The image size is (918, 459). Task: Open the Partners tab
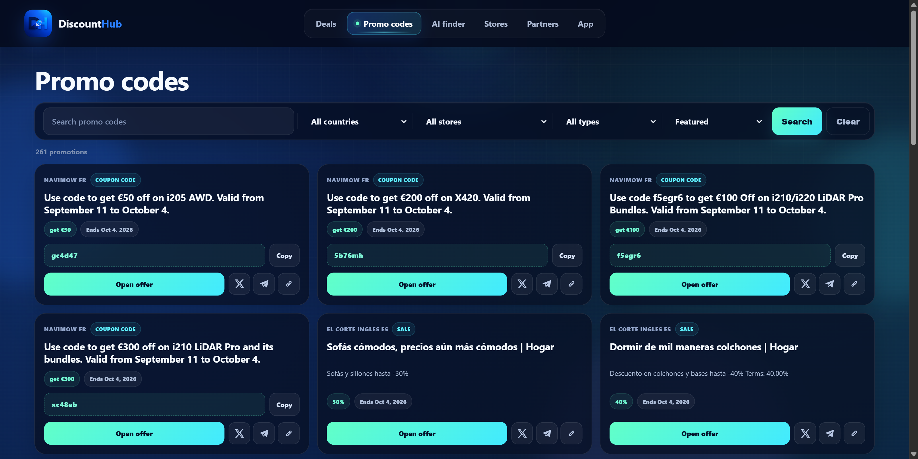point(542,24)
